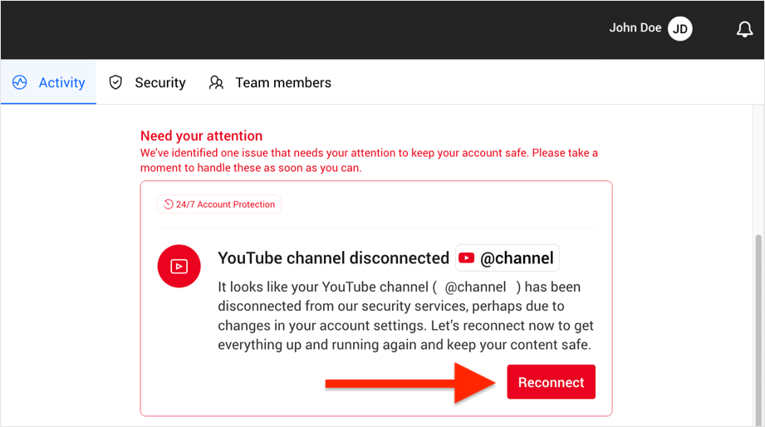Click the YouTube channel disconnected heading
Screen dimensions: 765x427
pos(333,258)
